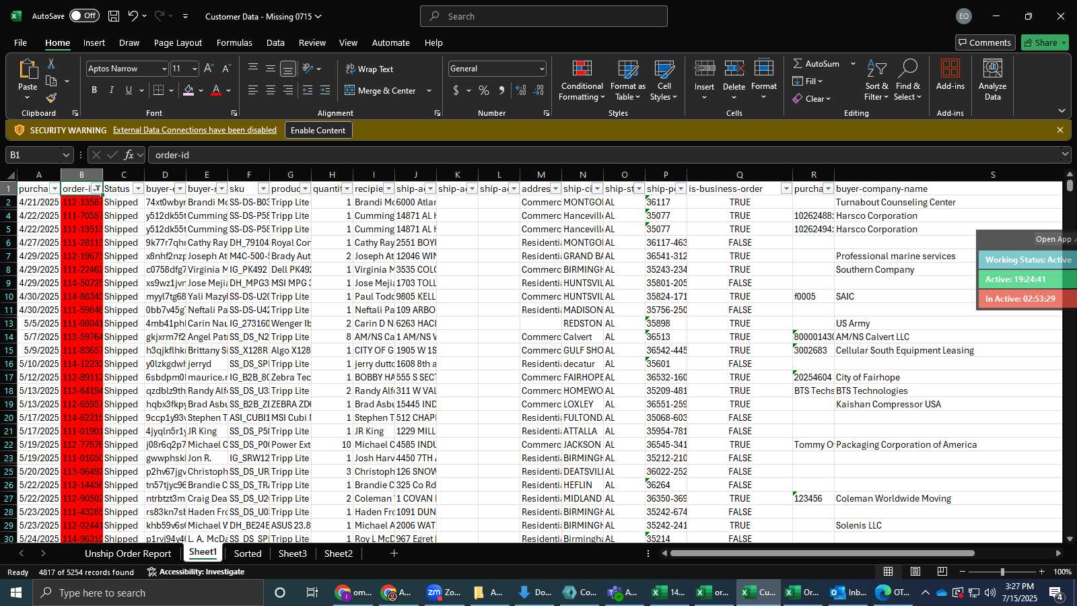Open the Data ribbon tab

coord(275,42)
